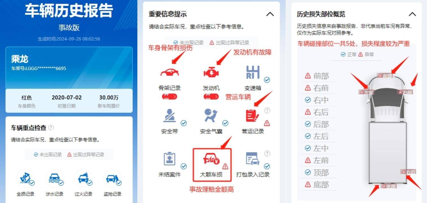Click the 打包录入记录 icon

point(253,159)
